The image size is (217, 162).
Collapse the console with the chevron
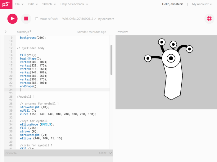(x=110, y=153)
